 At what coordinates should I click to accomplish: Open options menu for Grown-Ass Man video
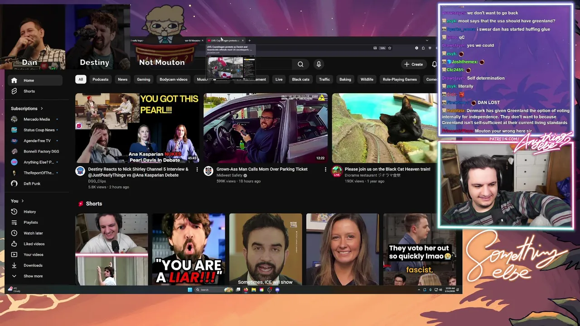tap(325, 169)
